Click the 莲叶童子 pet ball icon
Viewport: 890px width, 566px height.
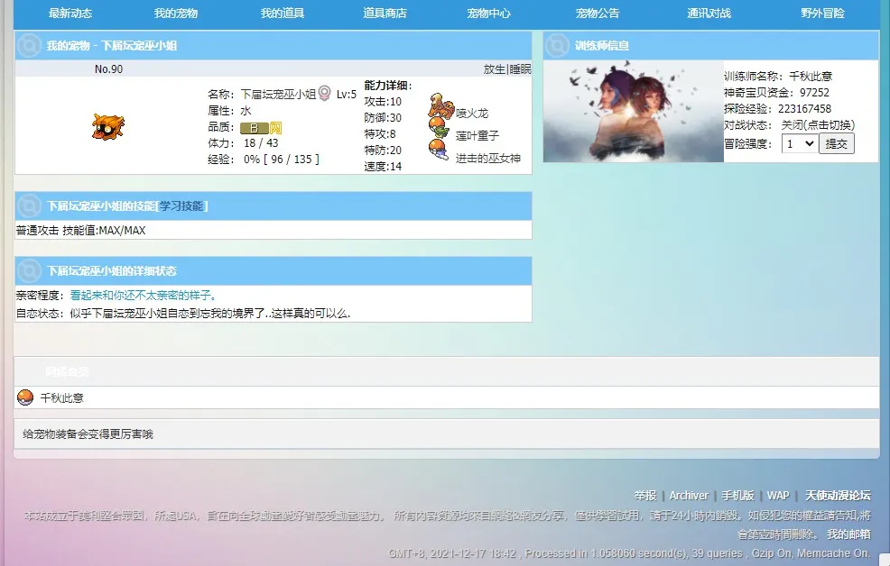438,127
